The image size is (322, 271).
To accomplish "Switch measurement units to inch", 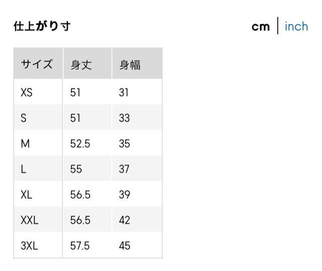I will [296, 26].
